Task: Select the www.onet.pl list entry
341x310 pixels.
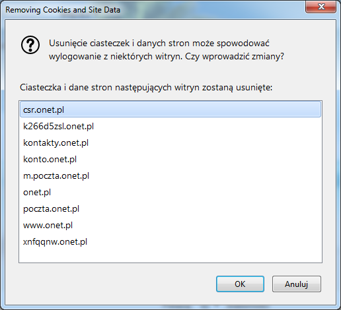Action: coord(170,225)
